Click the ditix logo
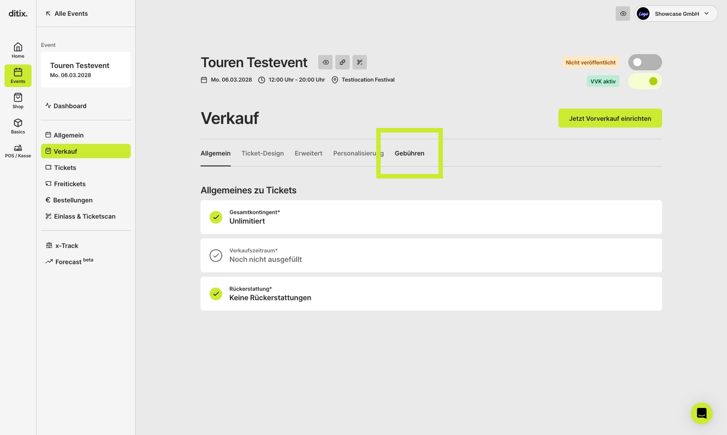727x435 pixels. point(18,14)
